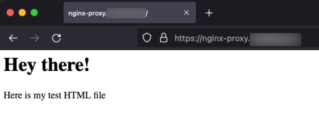Viewport: 319px width, 121px height.
Task: Enter fullscreen with the green button
Action: click(34, 13)
